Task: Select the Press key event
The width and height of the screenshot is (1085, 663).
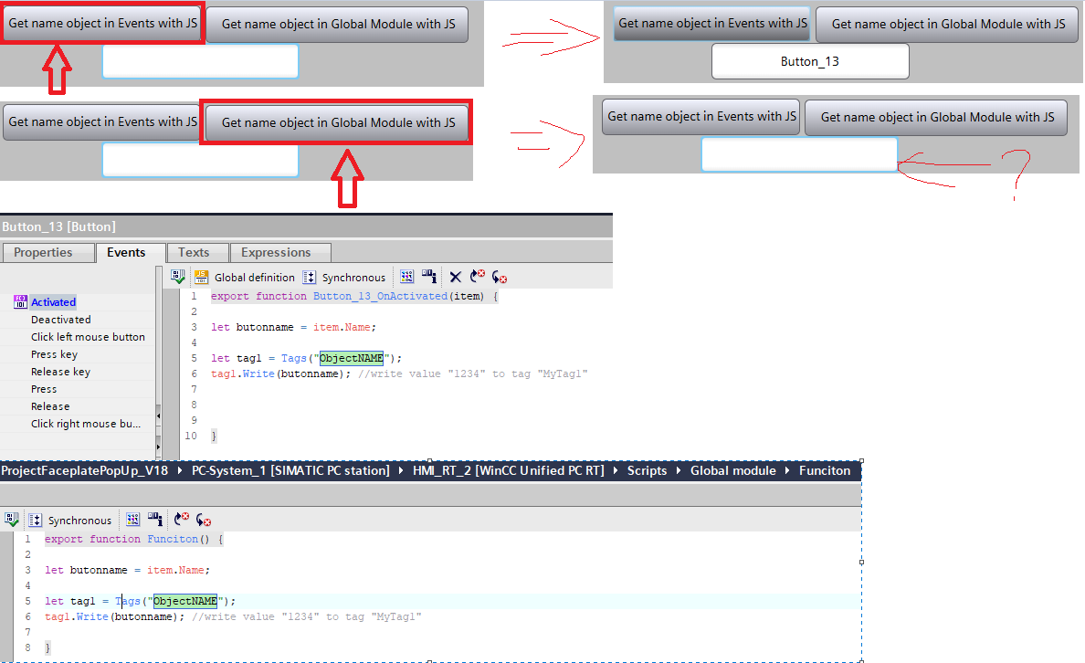Action: tap(54, 354)
